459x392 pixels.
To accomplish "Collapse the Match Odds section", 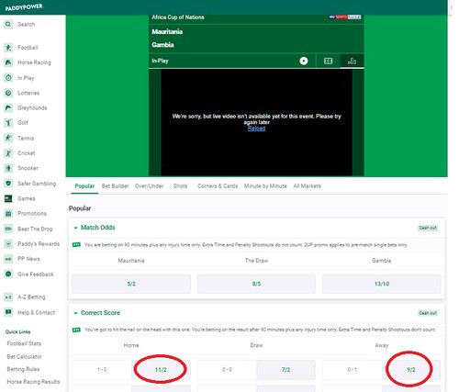I will [75, 228].
